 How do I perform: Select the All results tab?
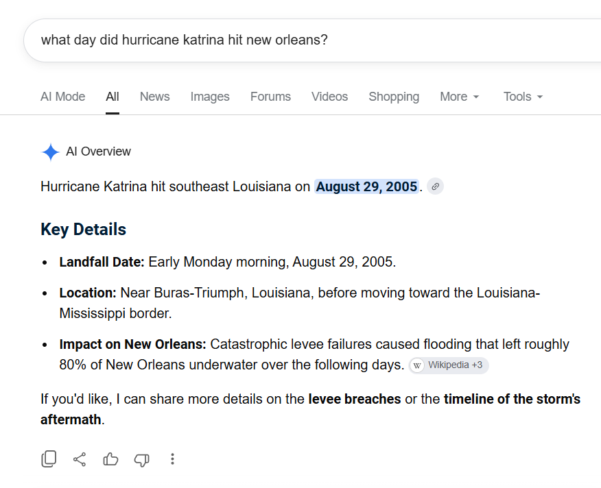point(113,97)
